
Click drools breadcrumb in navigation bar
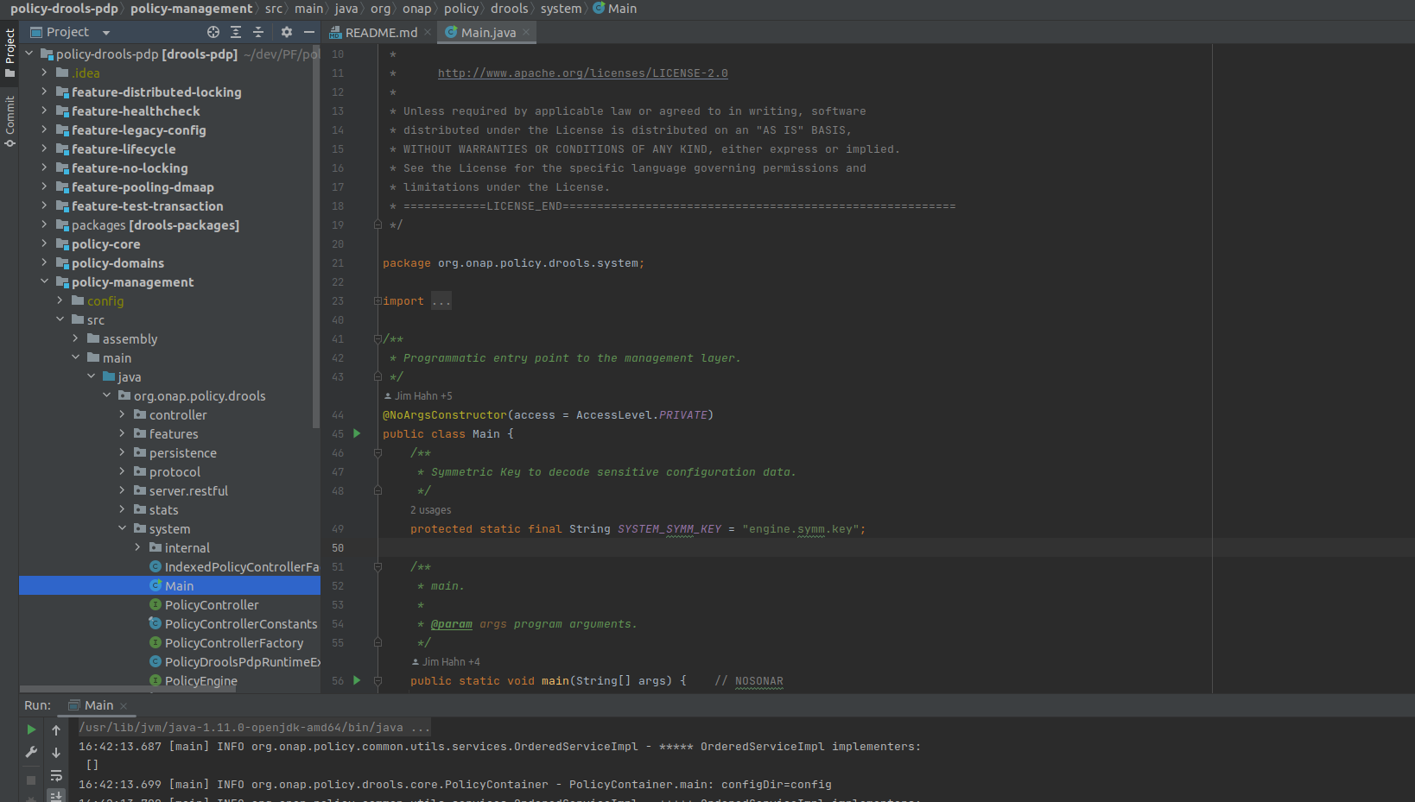[509, 9]
